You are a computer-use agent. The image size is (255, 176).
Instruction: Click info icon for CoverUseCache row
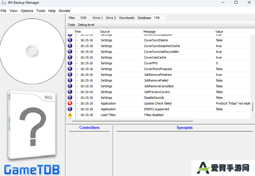point(70,57)
